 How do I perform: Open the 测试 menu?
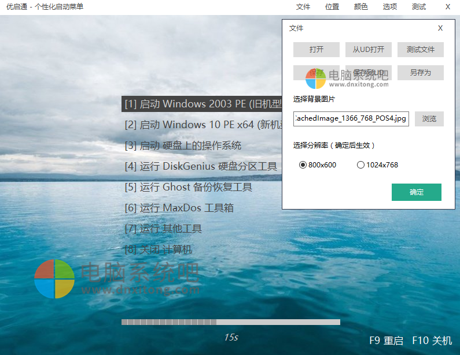coord(419,7)
